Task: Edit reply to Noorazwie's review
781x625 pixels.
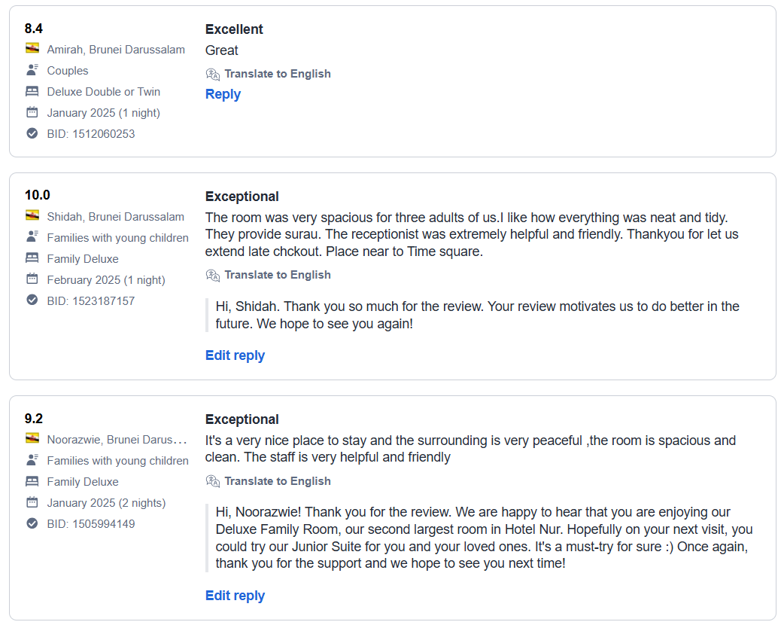Action: (x=235, y=596)
